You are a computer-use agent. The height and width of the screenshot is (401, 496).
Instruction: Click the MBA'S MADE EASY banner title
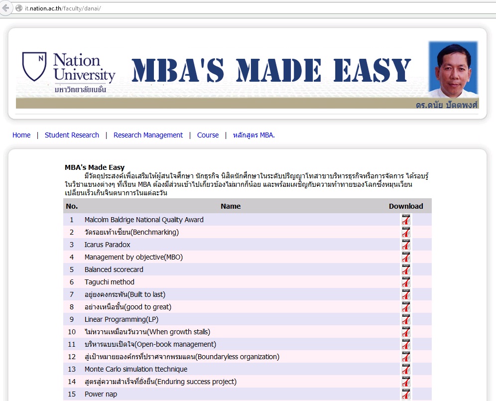271,70
